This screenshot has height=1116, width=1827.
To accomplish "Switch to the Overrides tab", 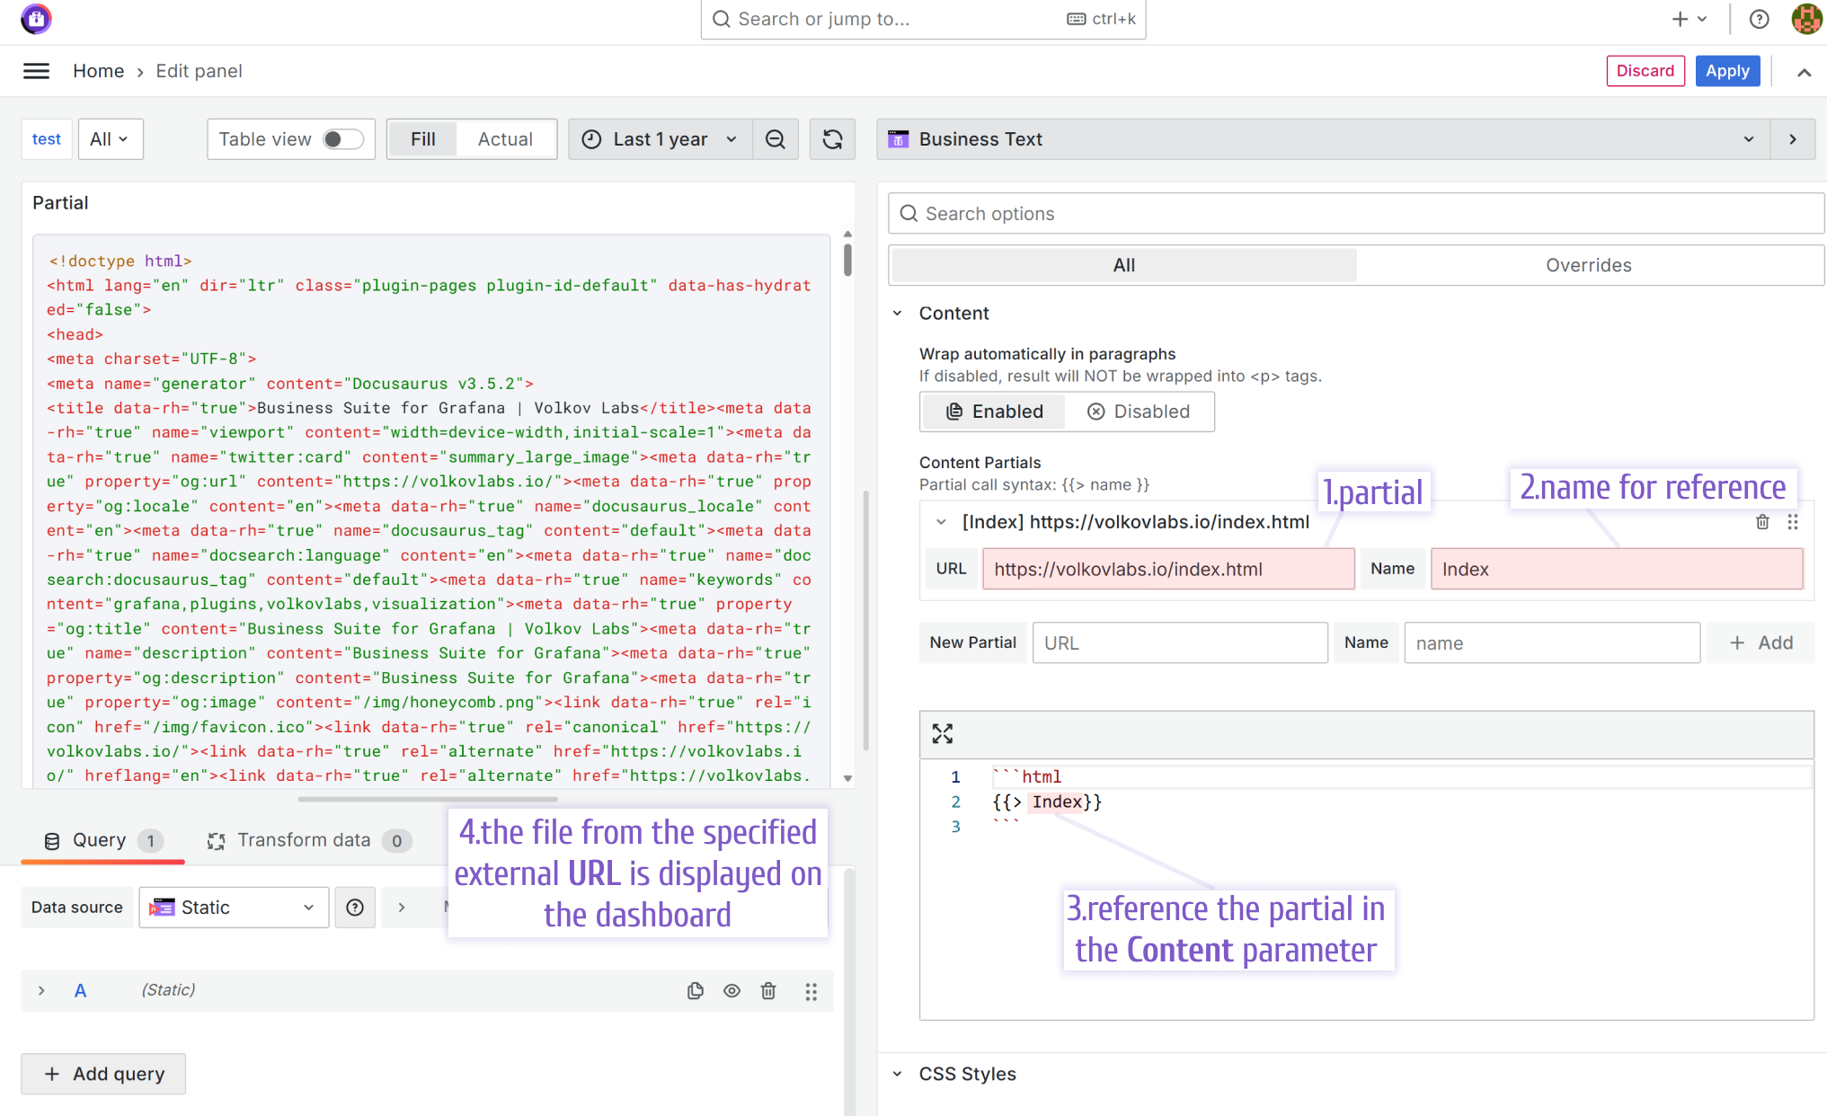I will [1588, 265].
